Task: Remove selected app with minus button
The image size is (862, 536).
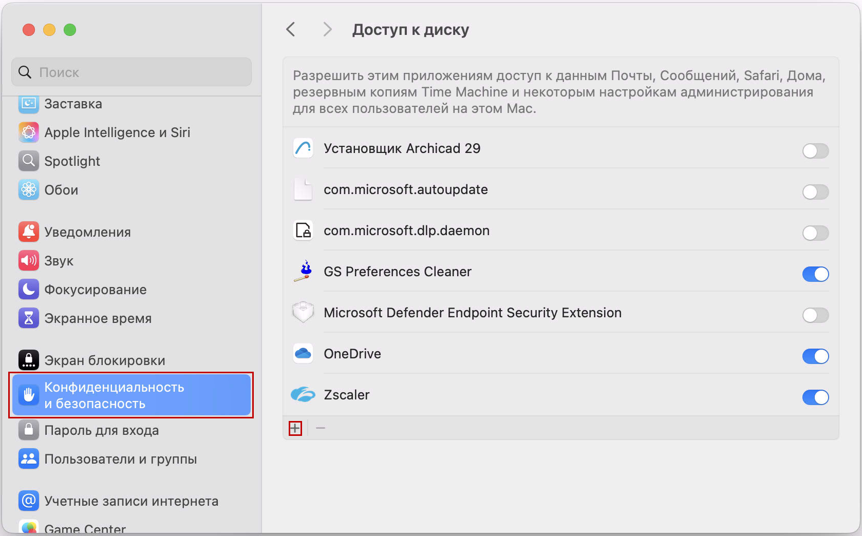Action: [x=321, y=427]
